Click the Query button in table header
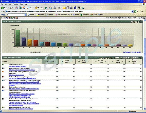The image size is (146, 113). pos(126,58)
